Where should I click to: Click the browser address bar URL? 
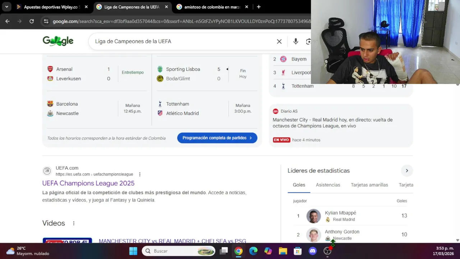point(181,21)
